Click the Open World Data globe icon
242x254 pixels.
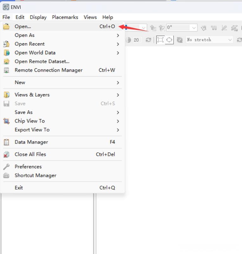(x=6, y=53)
